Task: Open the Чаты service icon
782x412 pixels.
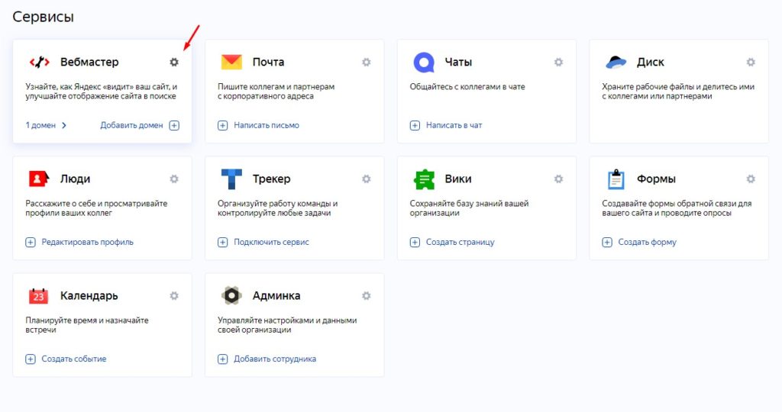Action: click(x=424, y=63)
